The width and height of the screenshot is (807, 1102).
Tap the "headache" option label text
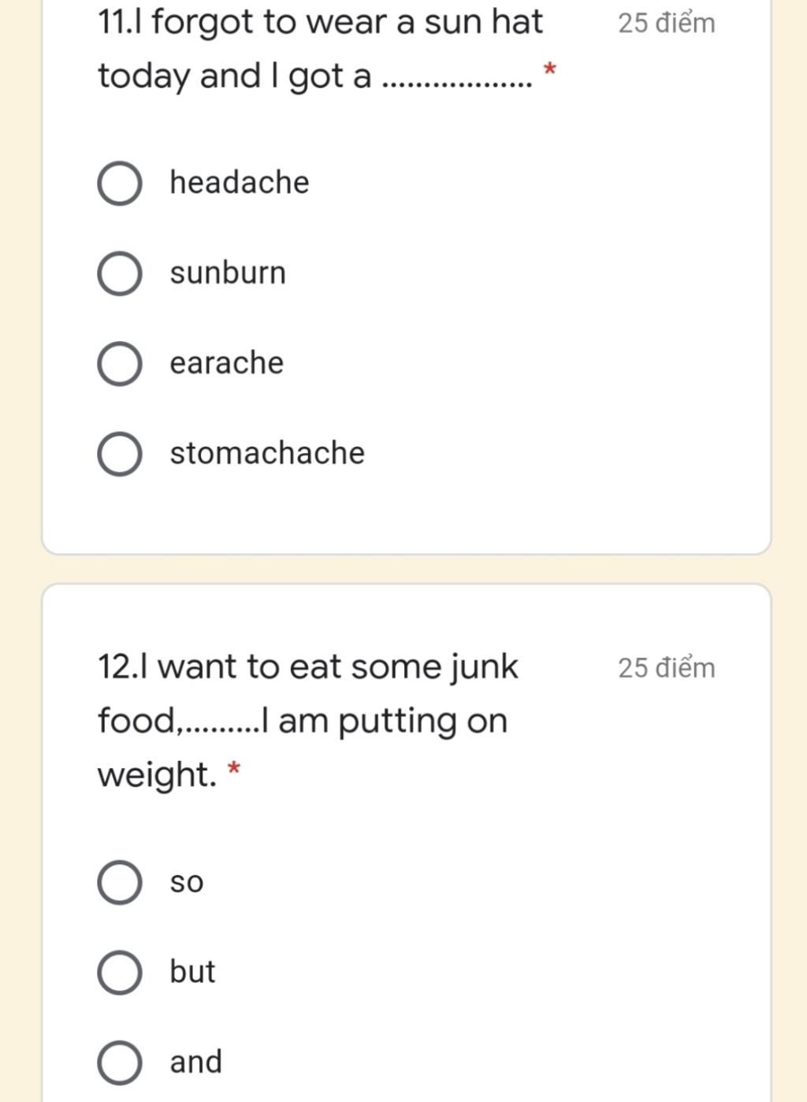[x=240, y=182]
